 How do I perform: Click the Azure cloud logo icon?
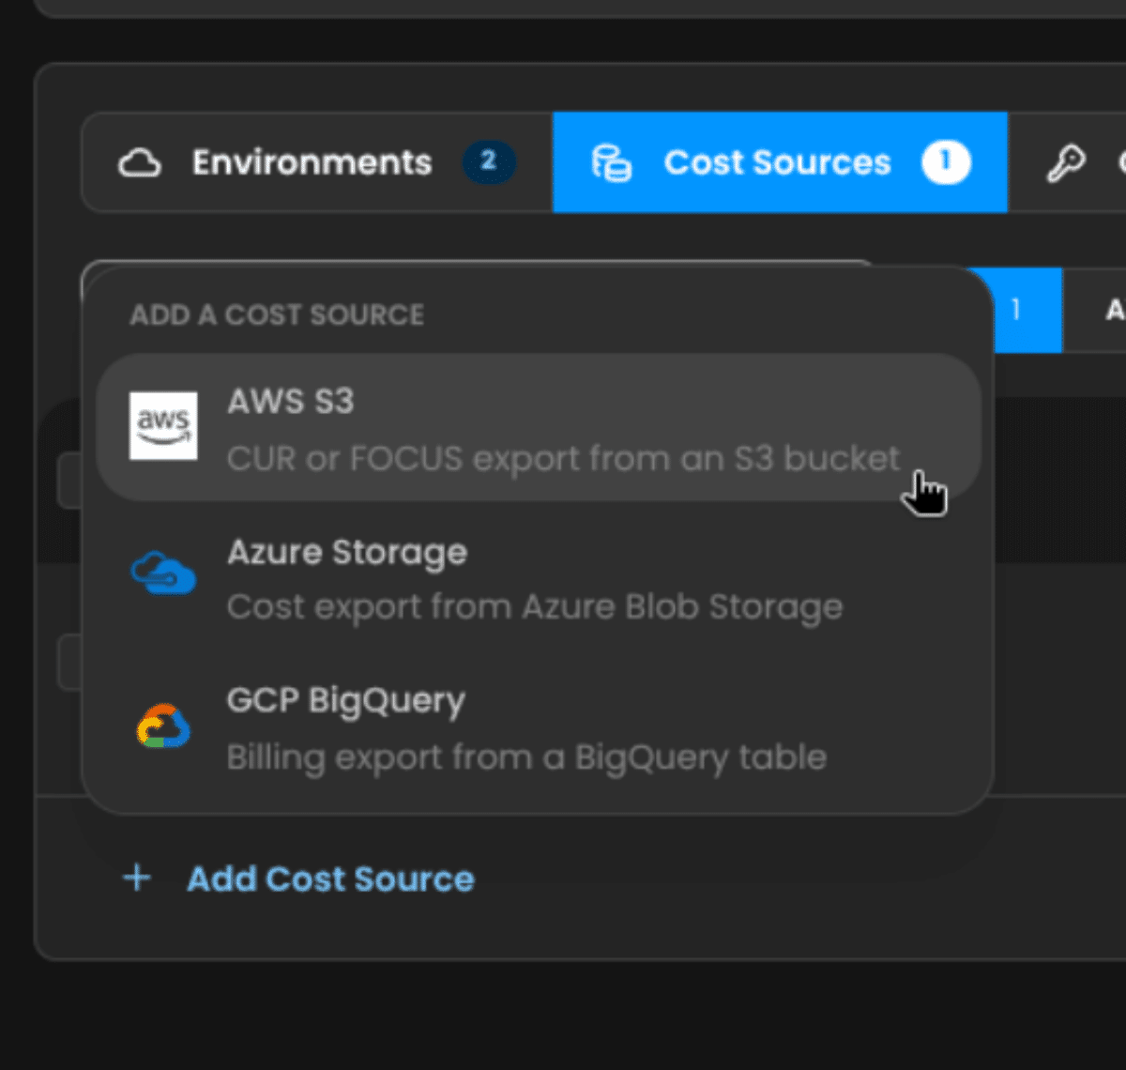163,573
